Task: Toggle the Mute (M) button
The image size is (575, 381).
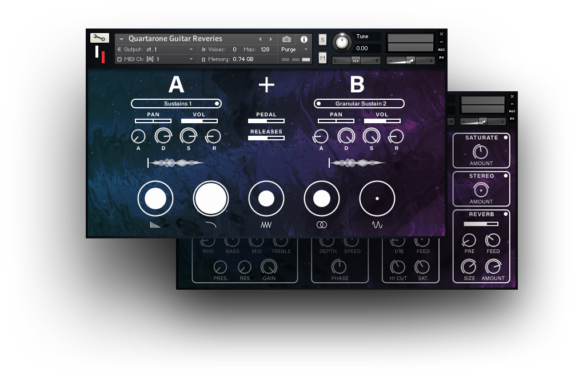Action: (x=322, y=58)
